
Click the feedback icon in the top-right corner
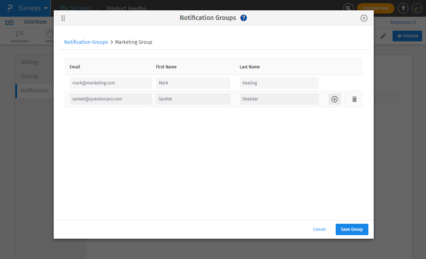coord(417,8)
